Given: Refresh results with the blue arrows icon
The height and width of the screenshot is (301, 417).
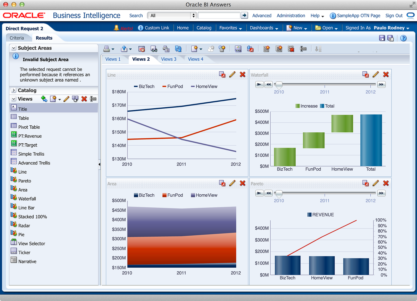Looking at the screenshot, I should point(178,49).
